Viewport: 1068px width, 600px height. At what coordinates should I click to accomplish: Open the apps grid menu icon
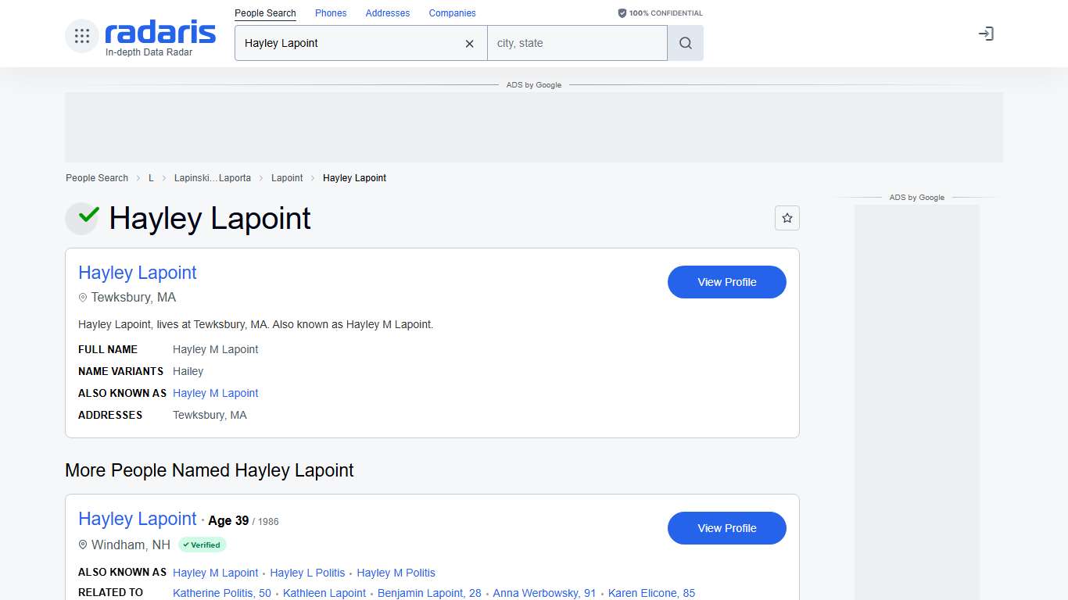(81, 34)
